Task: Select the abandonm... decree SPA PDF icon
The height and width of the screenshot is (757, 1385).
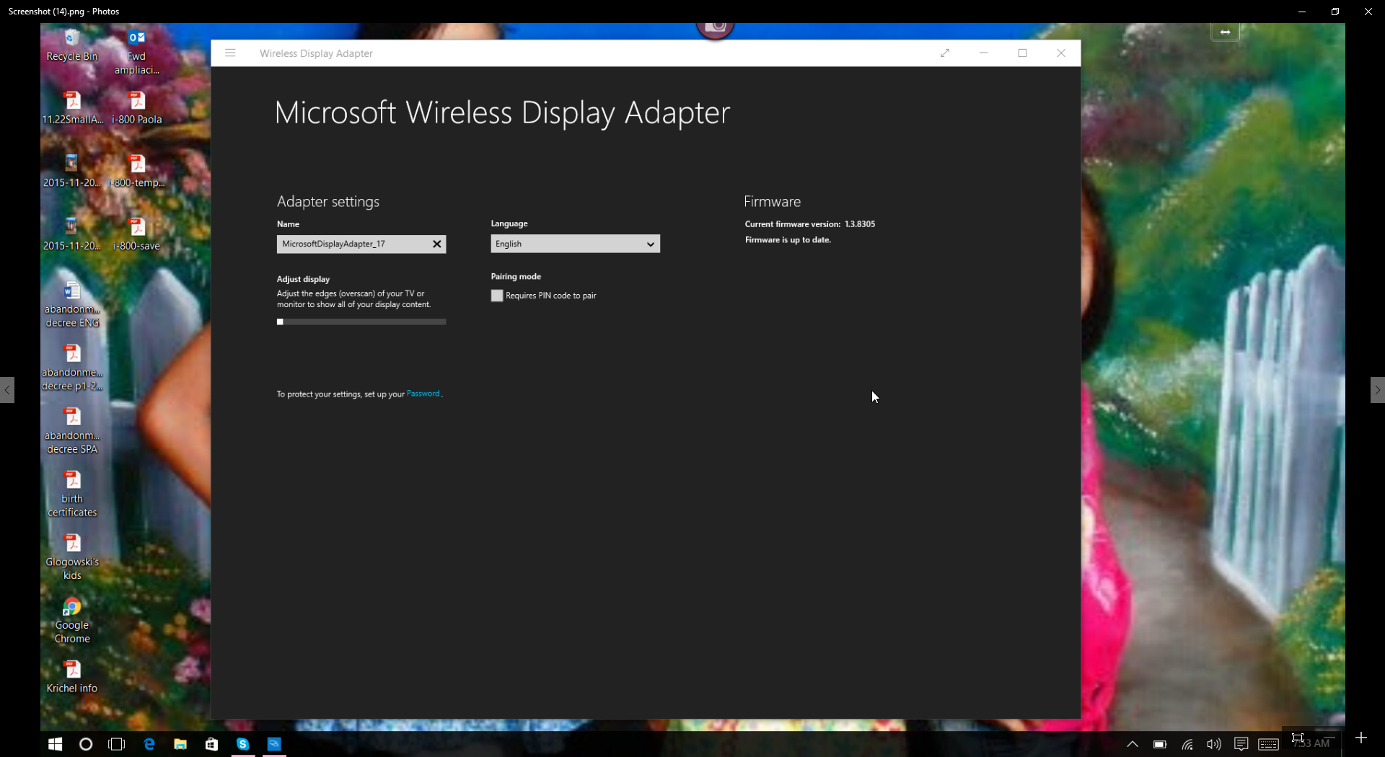Action: coord(72,431)
